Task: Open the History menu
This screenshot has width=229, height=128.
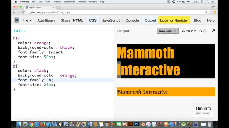Action: pyautogui.click(x=57, y=2)
